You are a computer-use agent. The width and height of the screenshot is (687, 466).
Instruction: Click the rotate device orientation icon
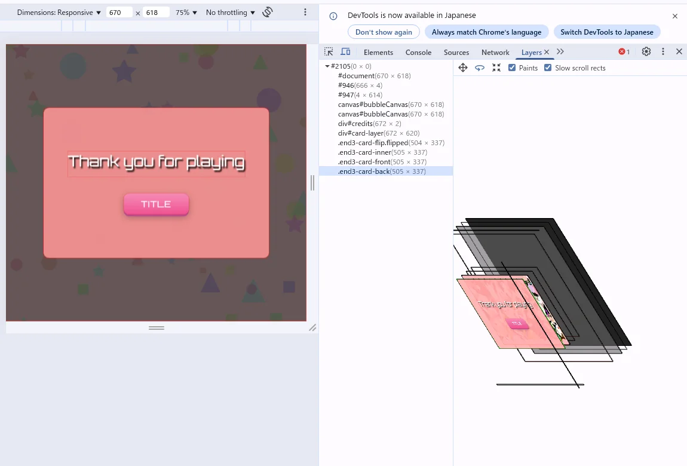tap(268, 12)
